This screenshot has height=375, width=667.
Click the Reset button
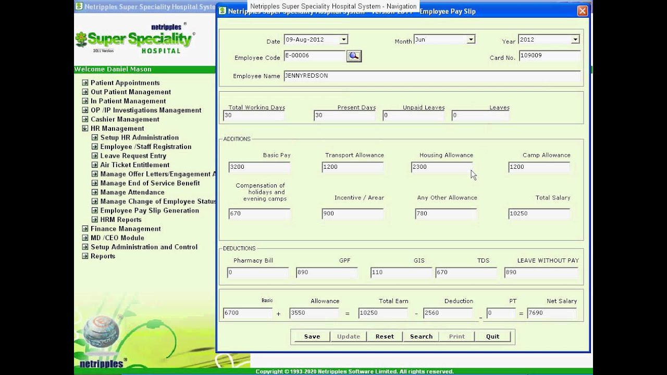(x=385, y=336)
